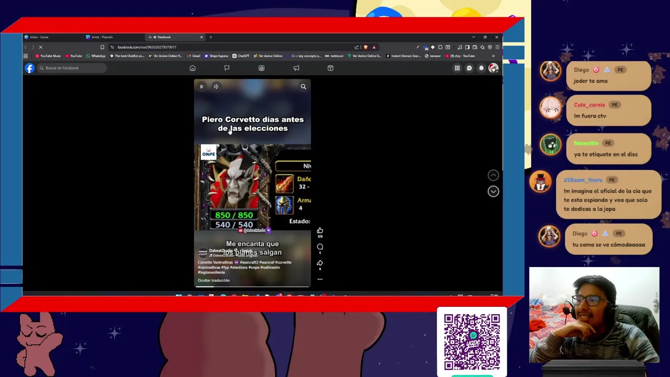Open the browser hamburger main menu
Screen dimensions: 670x377
[x=497, y=47]
